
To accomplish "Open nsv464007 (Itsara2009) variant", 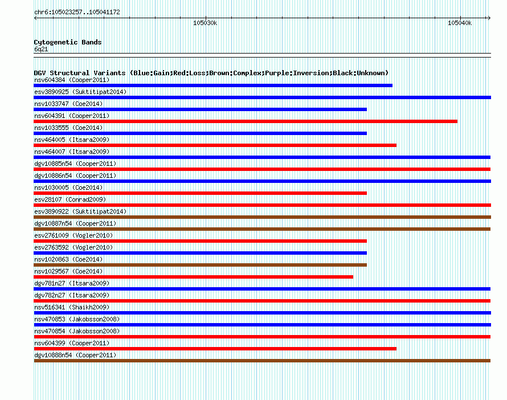I will (x=72, y=152).
